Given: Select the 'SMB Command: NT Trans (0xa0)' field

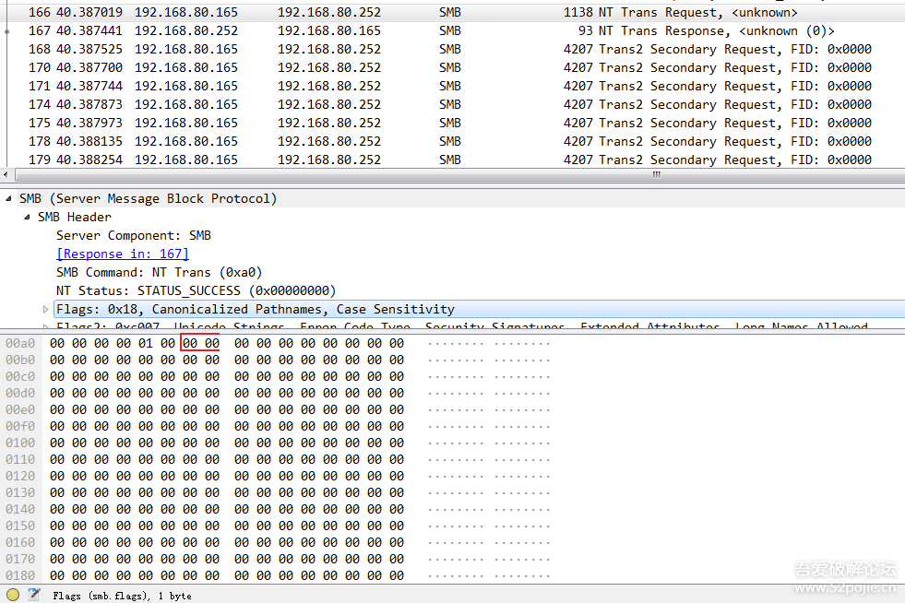Looking at the screenshot, I should 159,273.
